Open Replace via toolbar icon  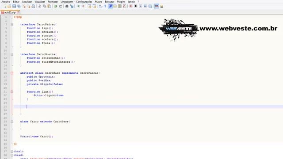tap(72, 6)
